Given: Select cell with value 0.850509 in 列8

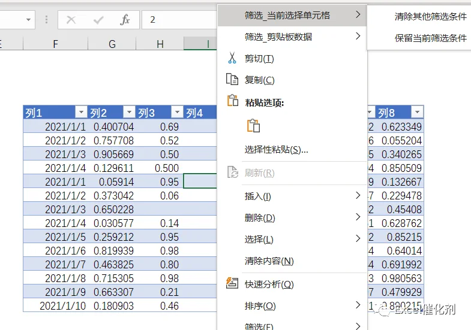Looking at the screenshot, I should (x=400, y=168).
